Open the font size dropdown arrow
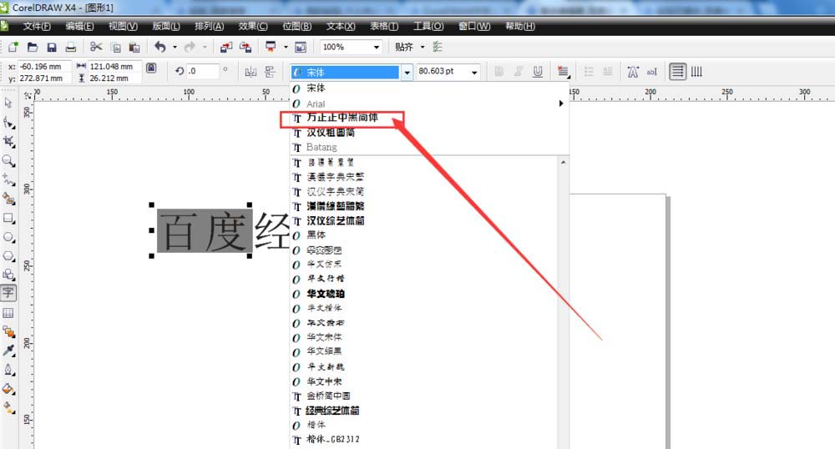835x449 pixels. click(x=474, y=73)
